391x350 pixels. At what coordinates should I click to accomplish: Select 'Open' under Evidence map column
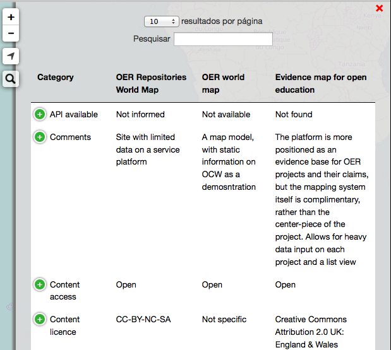coord(286,285)
